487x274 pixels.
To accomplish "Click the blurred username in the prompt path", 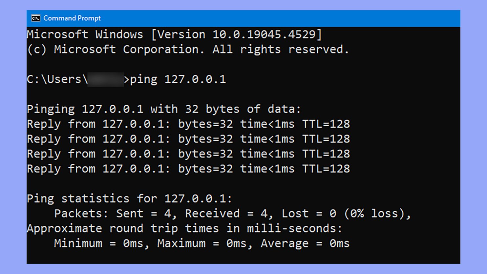I will (x=106, y=79).
